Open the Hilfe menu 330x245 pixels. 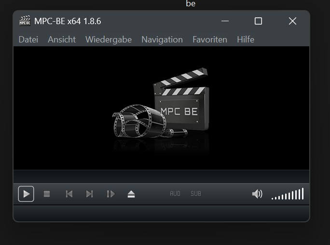click(246, 40)
